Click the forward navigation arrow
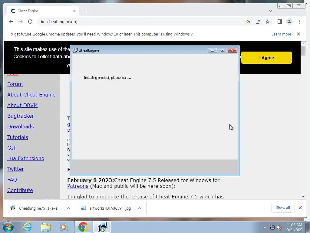Viewport: 310px width, 233px height. 21,22
